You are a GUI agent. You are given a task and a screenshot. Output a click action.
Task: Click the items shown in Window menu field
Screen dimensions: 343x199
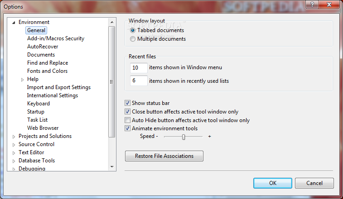click(x=139, y=68)
